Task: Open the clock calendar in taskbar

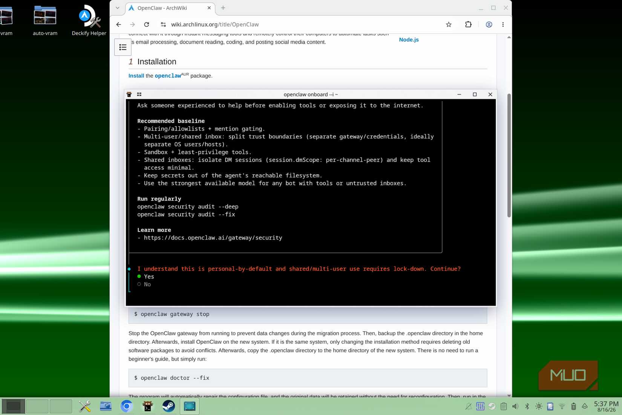Action: coord(606,406)
